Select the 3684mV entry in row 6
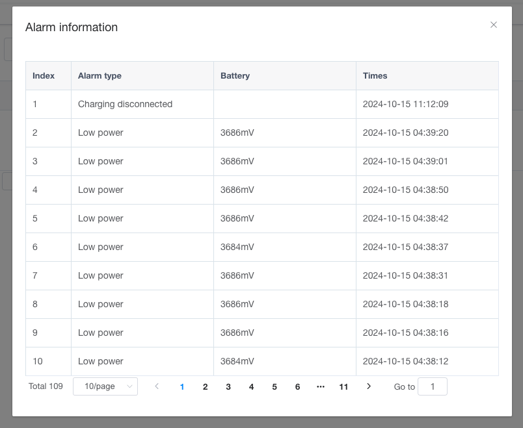Image resolution: width=523 pixels, height=428 pixels. coord(237,247)
